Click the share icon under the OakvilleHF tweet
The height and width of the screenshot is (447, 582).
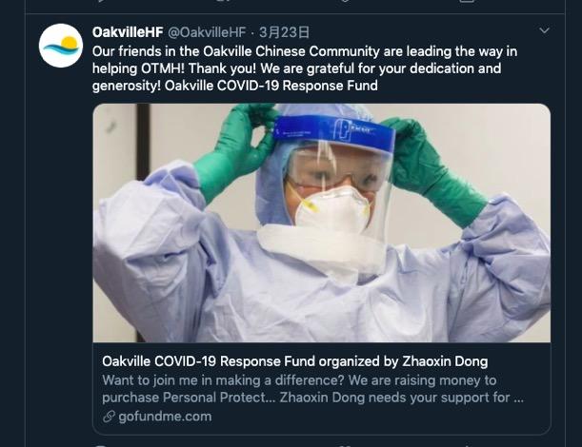(468, 445)
